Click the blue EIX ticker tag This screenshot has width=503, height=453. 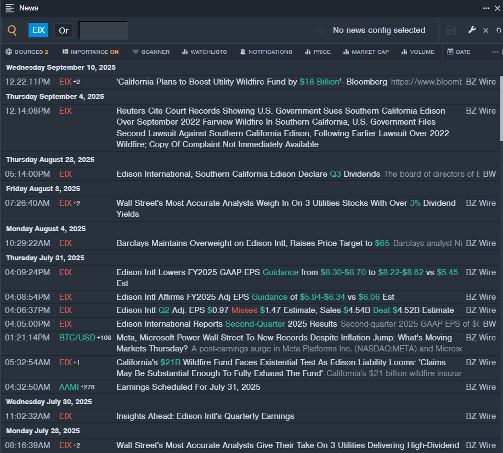click(x=38, y=30)
